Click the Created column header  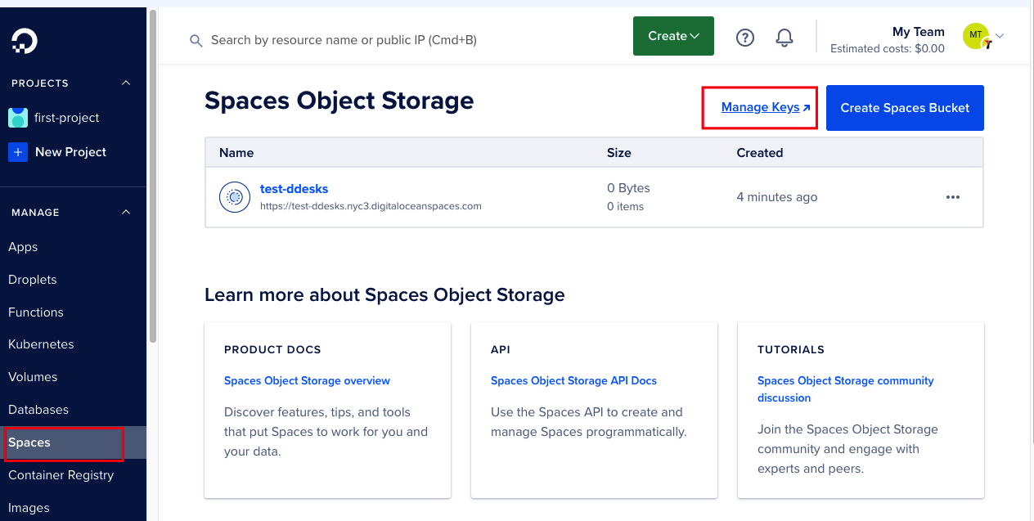pyautogui.click(x=760, y=153)
